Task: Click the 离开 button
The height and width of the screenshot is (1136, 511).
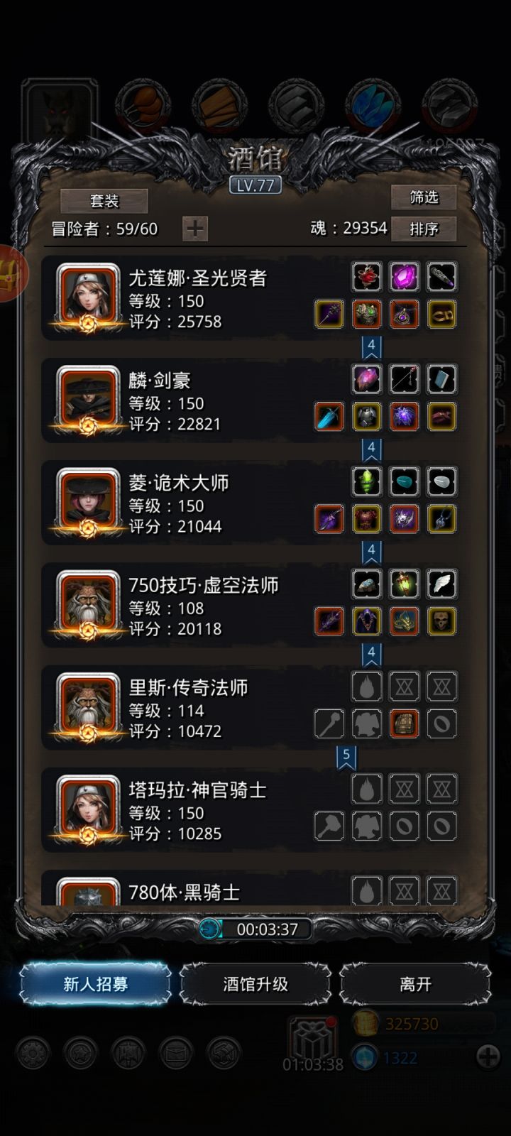Action: (415, 984)
